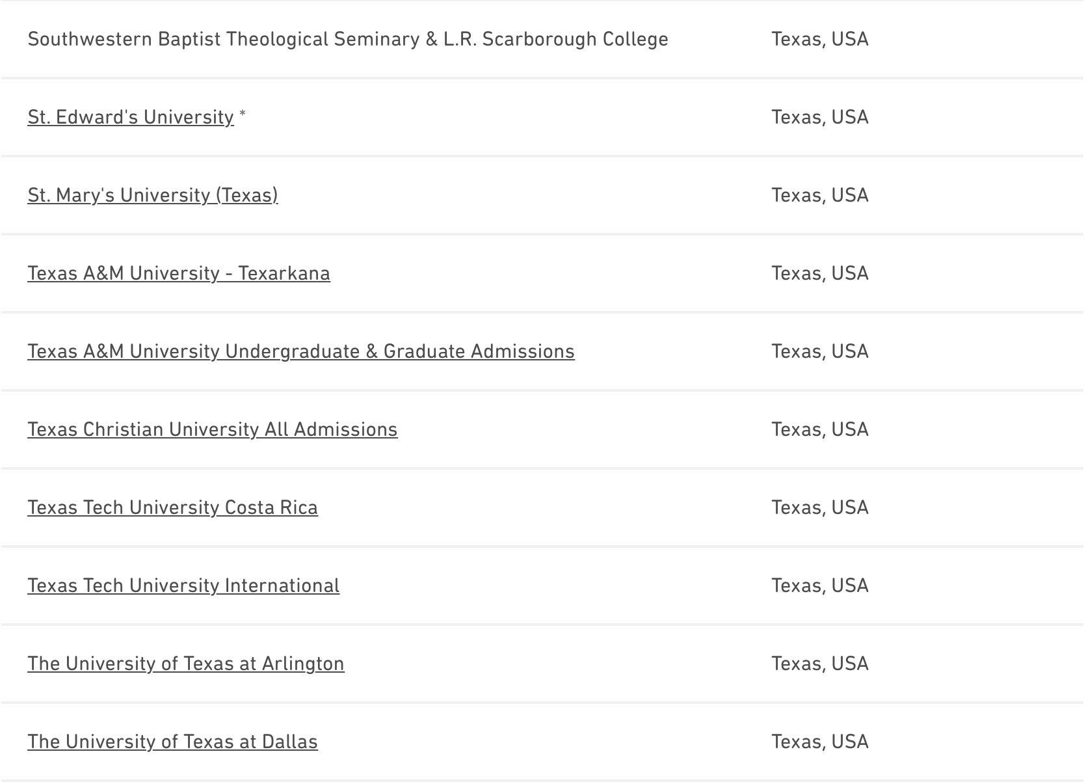Select Texas Tech University International link
The width and height of the screenshot is (1086, 782).
click(x=183, y=586)
